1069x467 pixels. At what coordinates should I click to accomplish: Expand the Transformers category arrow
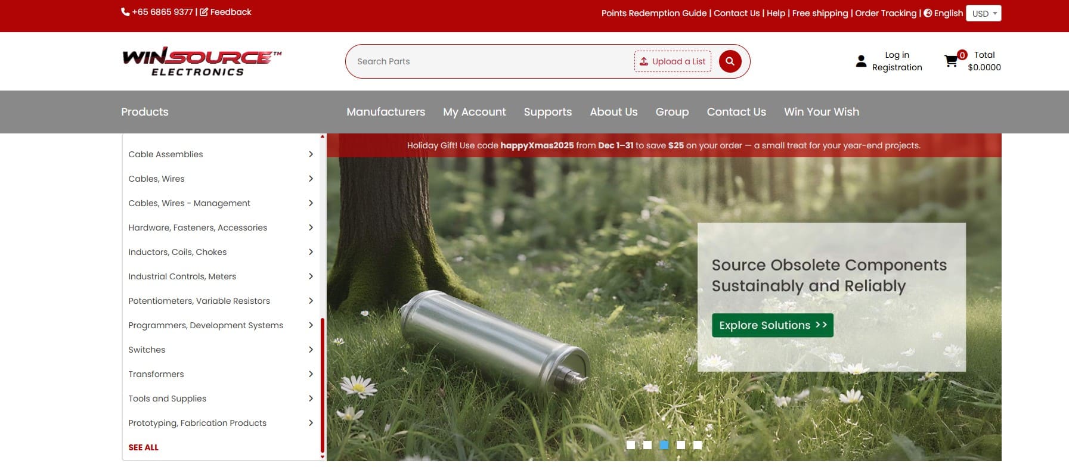[311, 374]
